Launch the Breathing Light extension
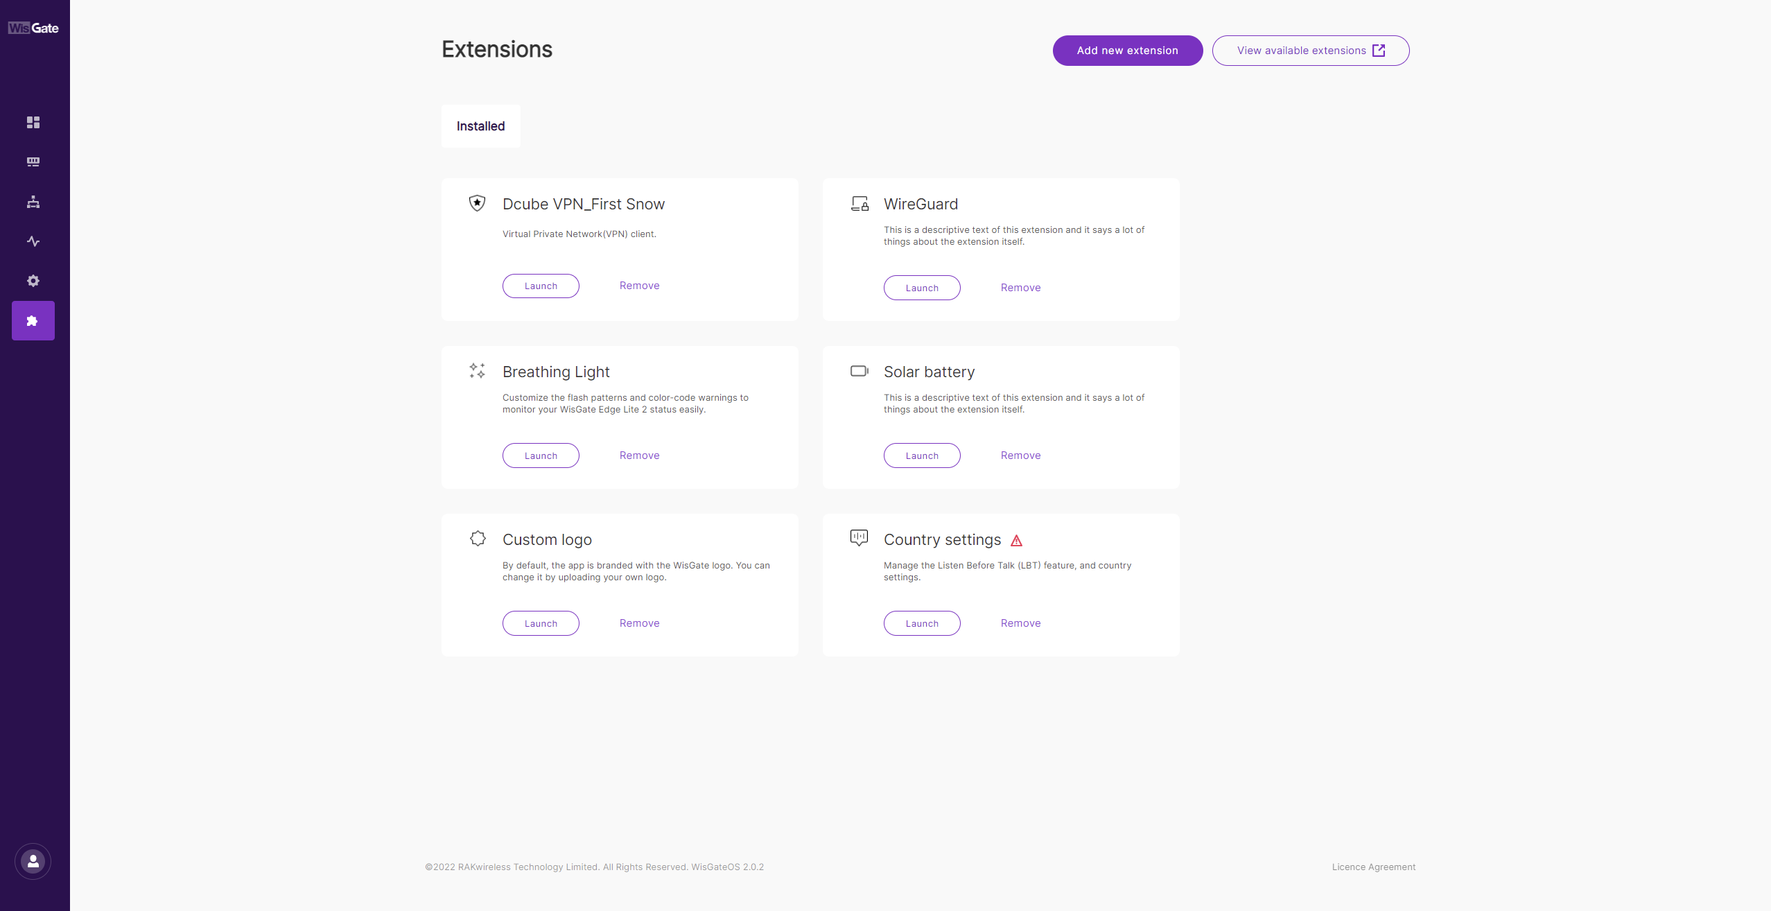Viewport: 1771px width, 911px height. (x=540, y=456)
